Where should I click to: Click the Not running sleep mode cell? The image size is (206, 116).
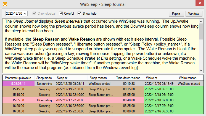pyautogui.click(x=44, y=84)
